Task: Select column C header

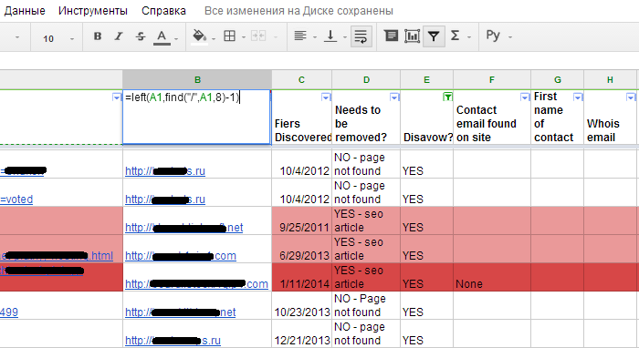Action: pos(301,79)
